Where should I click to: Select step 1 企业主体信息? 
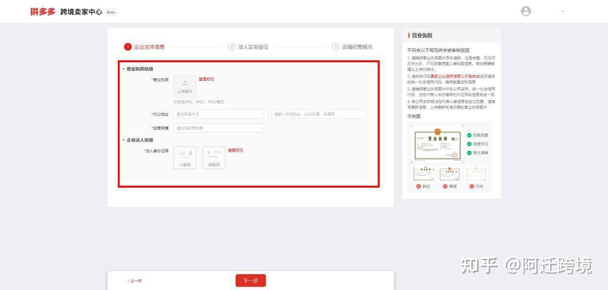(144, 47)
